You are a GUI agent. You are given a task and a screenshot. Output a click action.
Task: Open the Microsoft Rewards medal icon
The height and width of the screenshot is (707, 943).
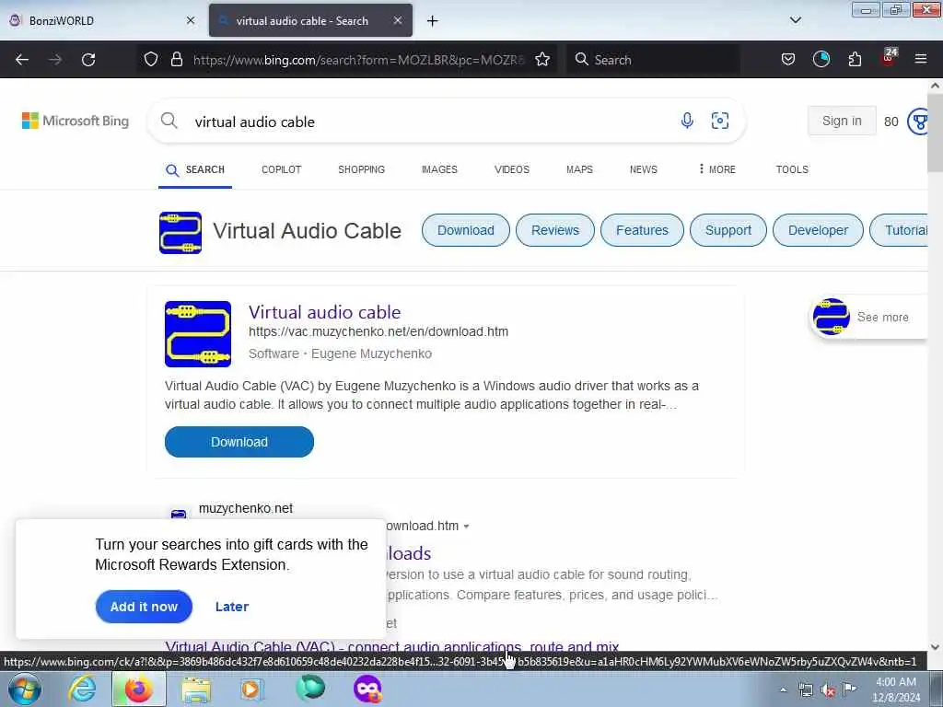point(918,122)
